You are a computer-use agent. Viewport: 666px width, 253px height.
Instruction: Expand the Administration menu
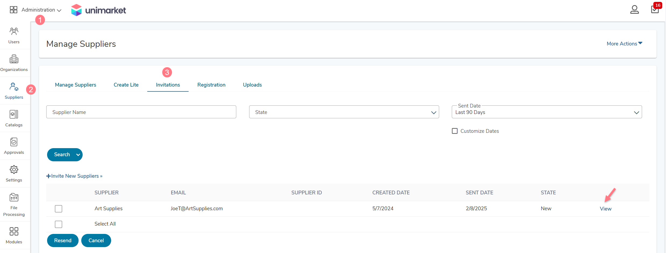tap(41, 10)
